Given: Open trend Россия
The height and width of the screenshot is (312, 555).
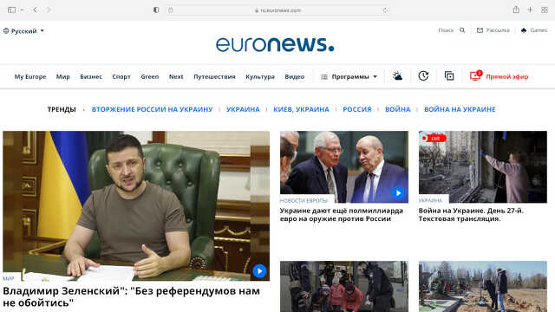Looking at the screenshot, I should point(357,110).
